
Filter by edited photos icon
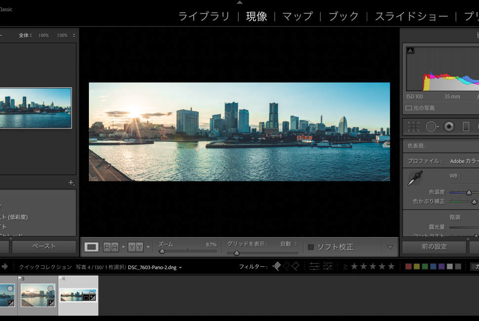point(314,266)
